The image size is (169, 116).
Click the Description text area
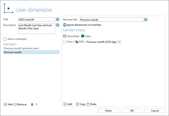[37, 29]
